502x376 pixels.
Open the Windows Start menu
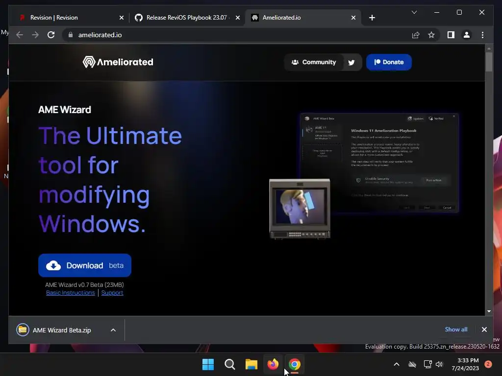pos(208,364)
